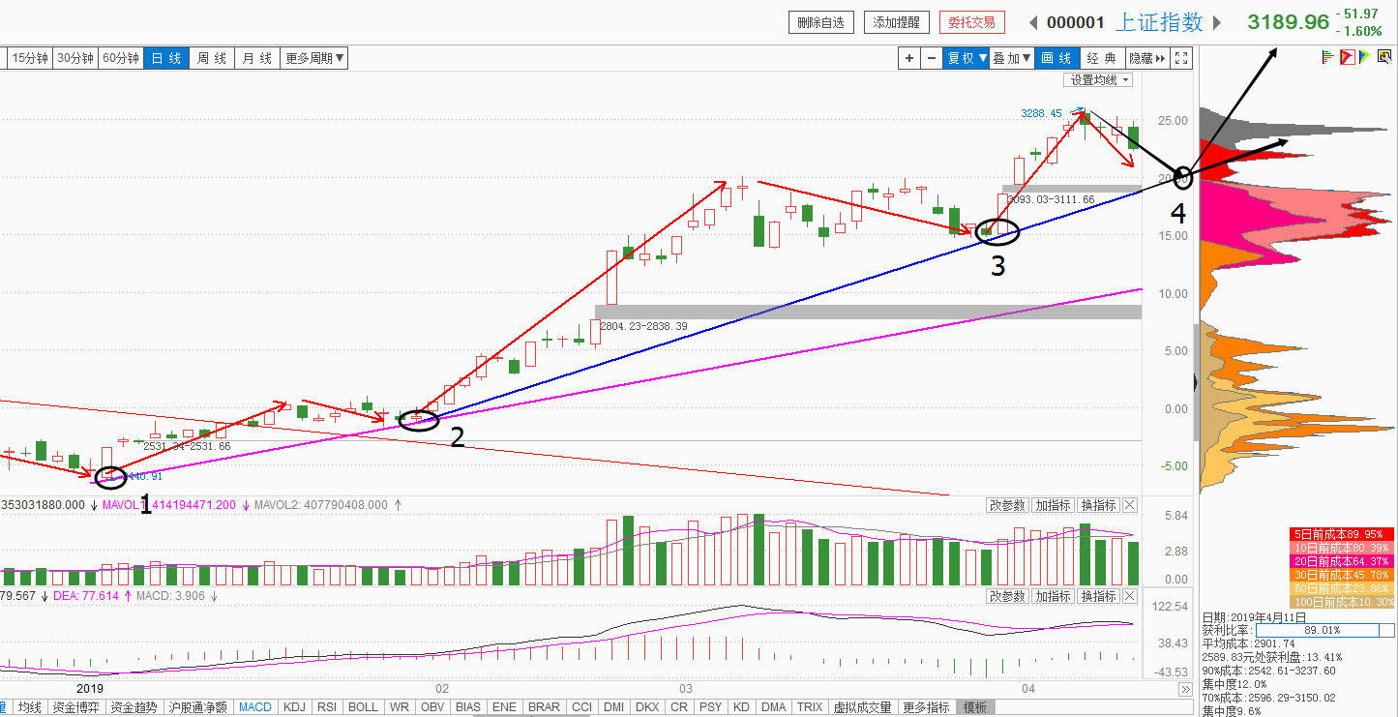Click 20日前成本 magenta legend swatch
The width and height of the screenshot is (1398, 717).
click(x=1343, y=560)
